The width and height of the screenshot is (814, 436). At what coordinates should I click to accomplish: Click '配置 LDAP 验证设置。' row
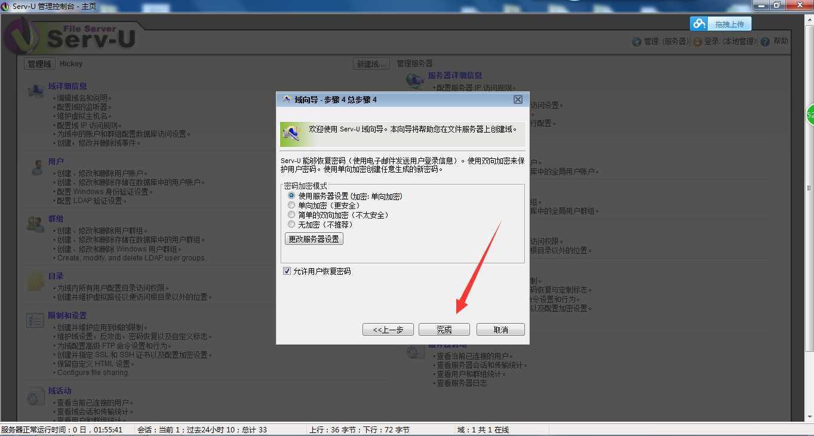click(90, 201)
